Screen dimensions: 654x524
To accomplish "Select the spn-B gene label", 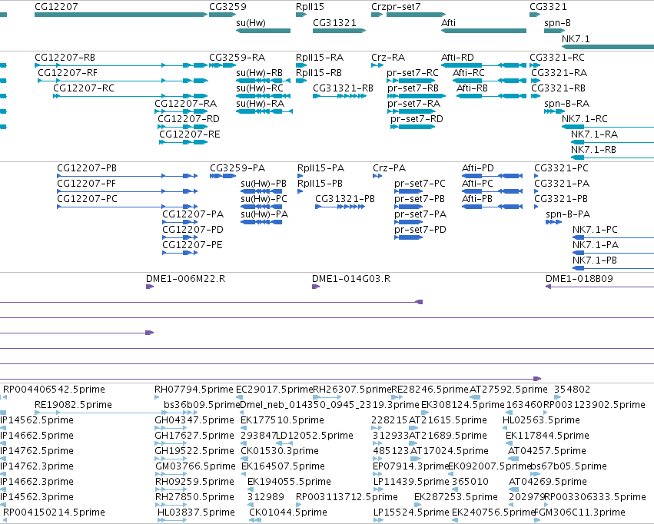I will (x=557, y=23).
